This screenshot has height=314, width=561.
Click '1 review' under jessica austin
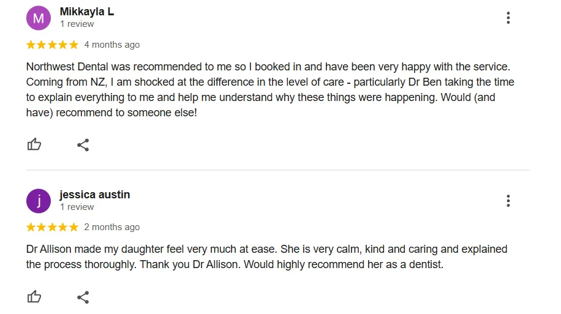(x=77, y=207)
